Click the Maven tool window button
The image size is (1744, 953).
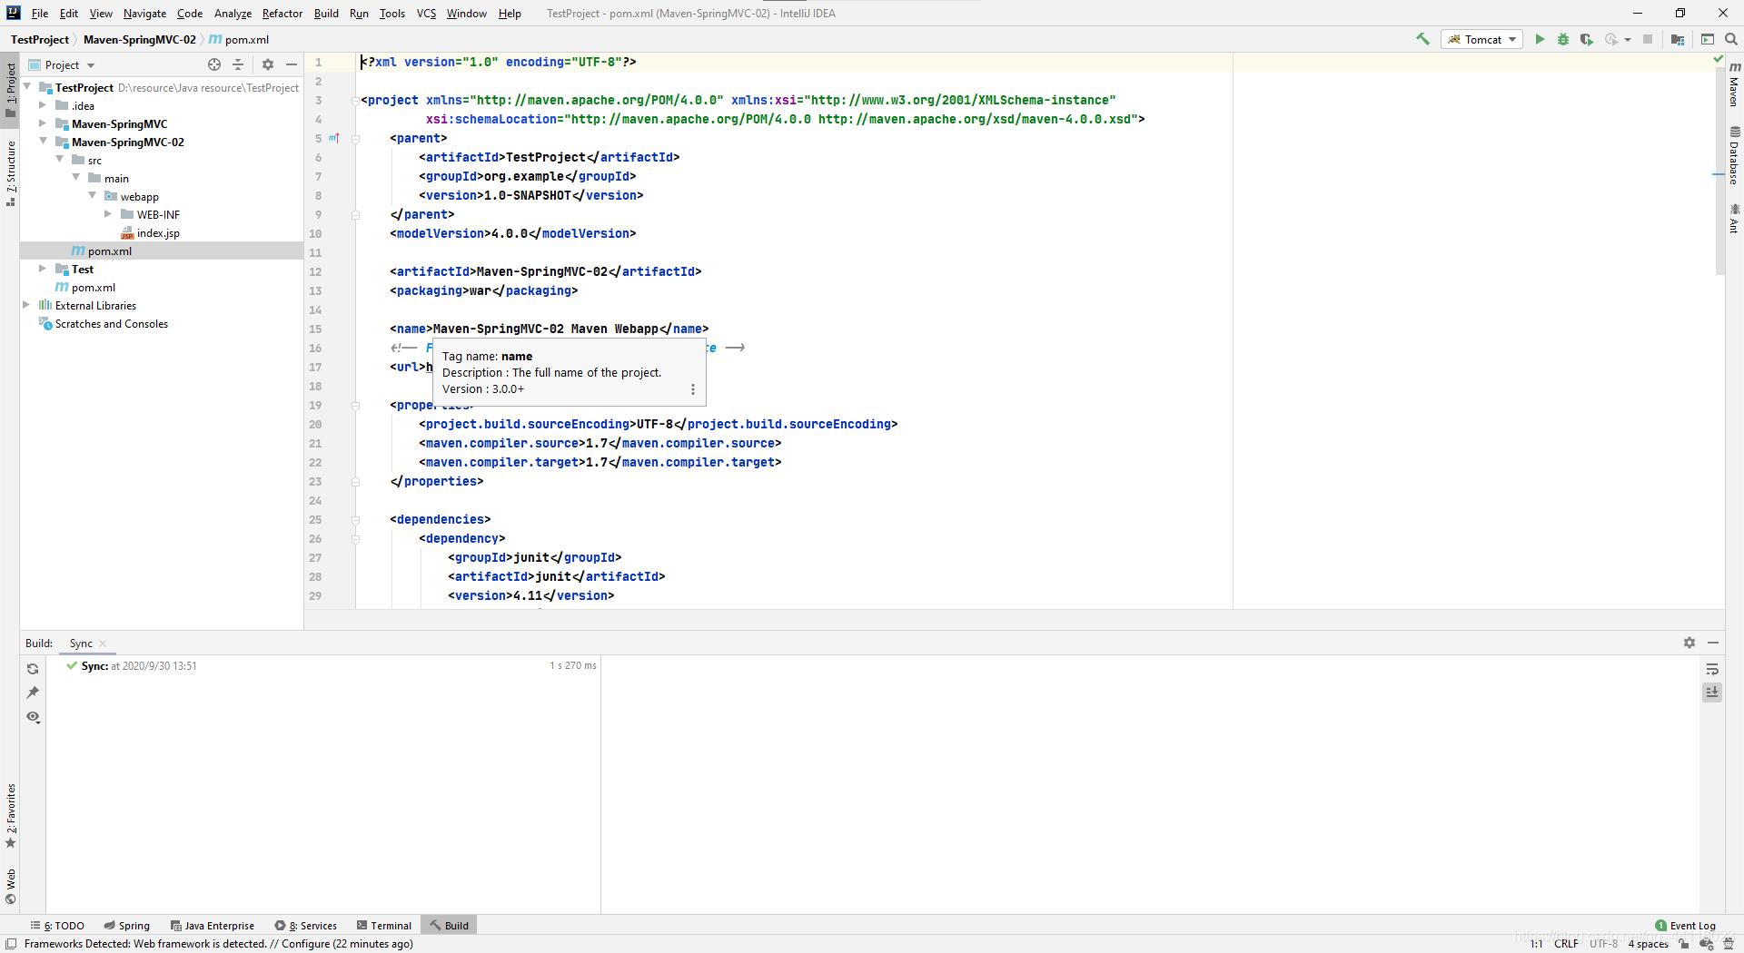1733,84
